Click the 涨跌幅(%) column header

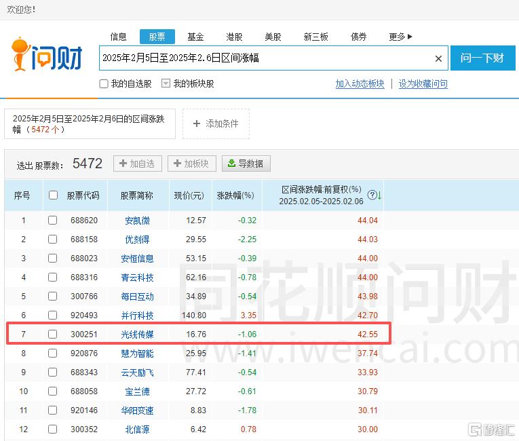[x=235, y=195]
